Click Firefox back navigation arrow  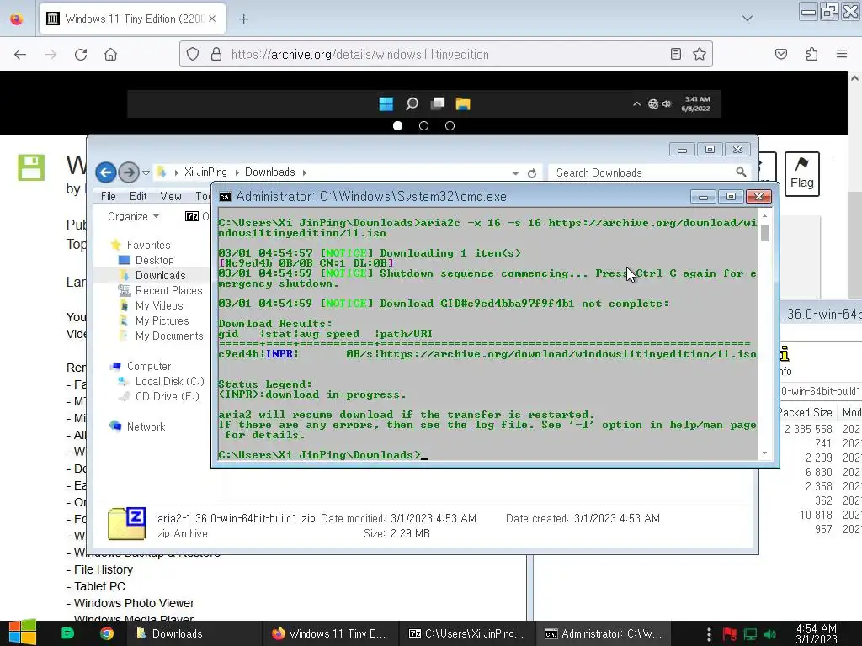pyautogui.click(x=20, y=55)
